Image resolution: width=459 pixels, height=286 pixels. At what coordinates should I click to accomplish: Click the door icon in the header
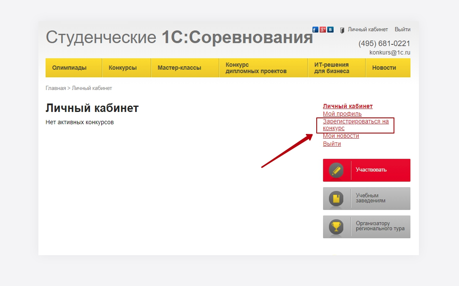point(342,30)
